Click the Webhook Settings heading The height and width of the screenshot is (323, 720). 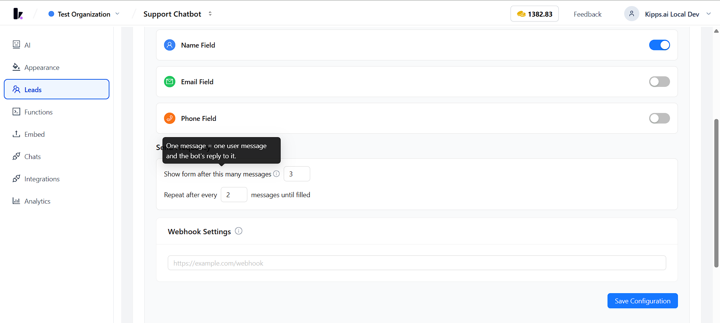(x=199, y=232)
